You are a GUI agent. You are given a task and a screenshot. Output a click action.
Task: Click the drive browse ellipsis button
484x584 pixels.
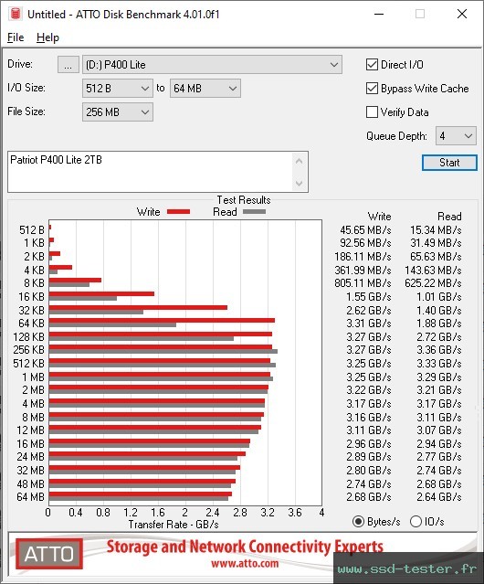click(x=68, y=65)
